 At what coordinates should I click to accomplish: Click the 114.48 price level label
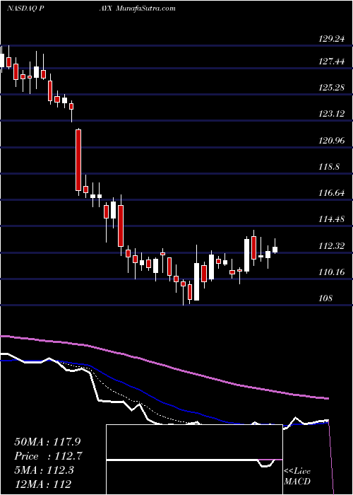331,219
